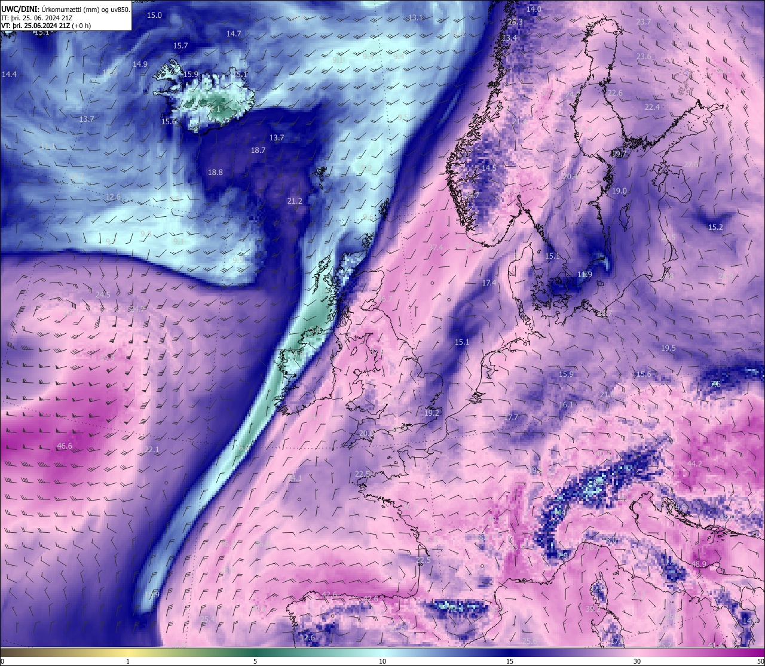This screenshot has height=666, width=765.
Task: Click the 22.4 value label
Action: click(652, 107)
